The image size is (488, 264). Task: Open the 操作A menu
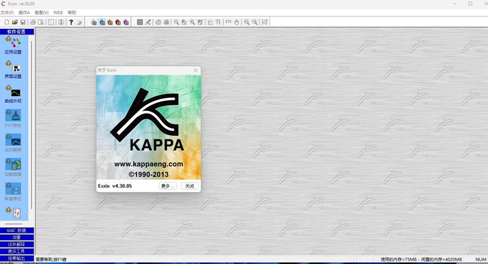click(24, 12)
